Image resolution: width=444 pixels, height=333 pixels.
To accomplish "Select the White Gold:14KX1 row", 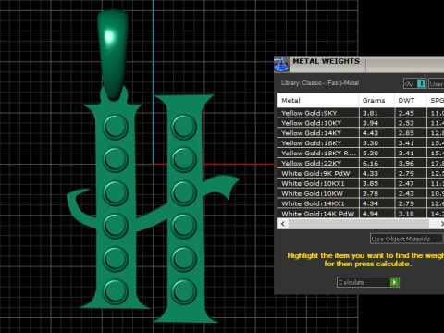I will pos(361,203).
